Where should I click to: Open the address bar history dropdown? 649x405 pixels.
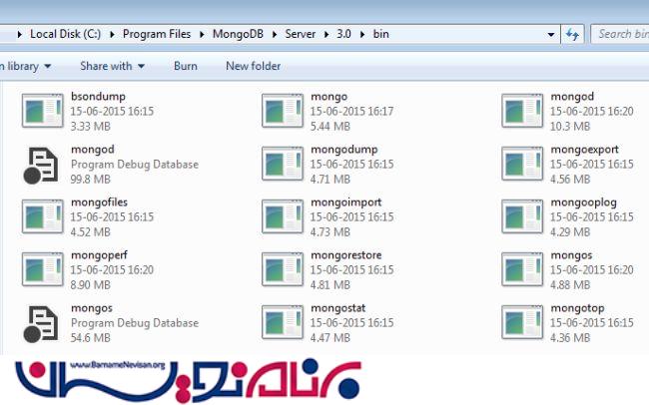(x=551, y=34)
